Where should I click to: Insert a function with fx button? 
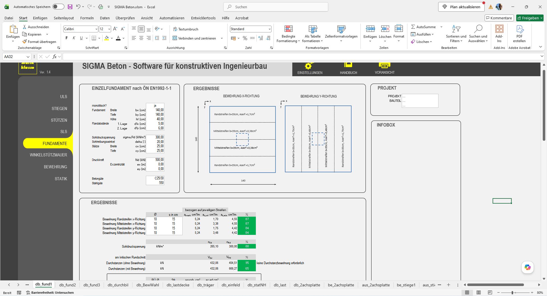tap(54, 57)
